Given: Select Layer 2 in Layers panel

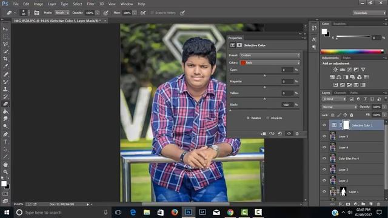Looking at the screenshot, I should click(356, 180).
